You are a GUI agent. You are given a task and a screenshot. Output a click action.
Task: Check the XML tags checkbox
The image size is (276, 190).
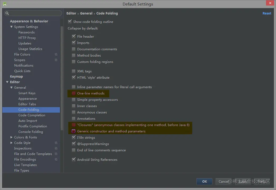74,71
